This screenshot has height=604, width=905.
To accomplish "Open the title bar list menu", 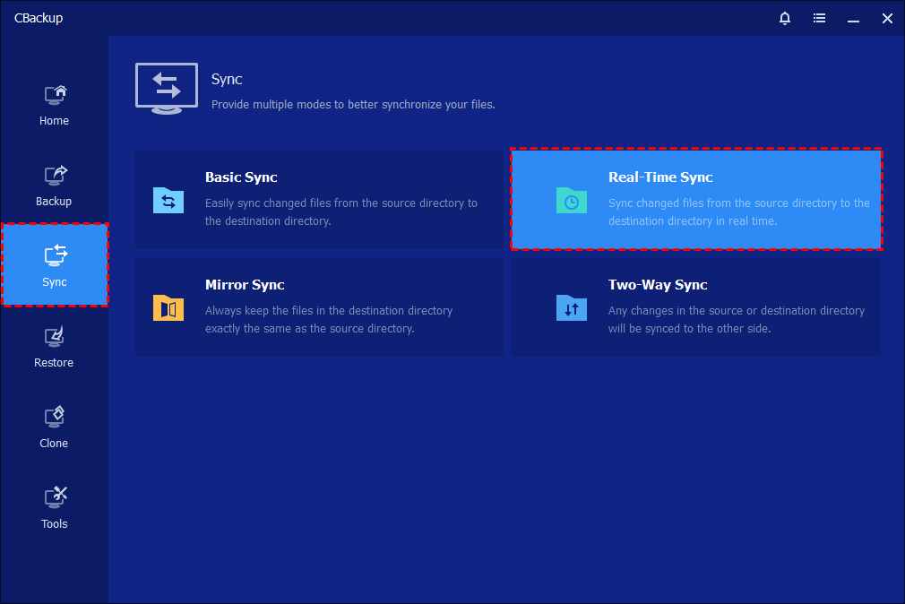I will tap(819, 18).
